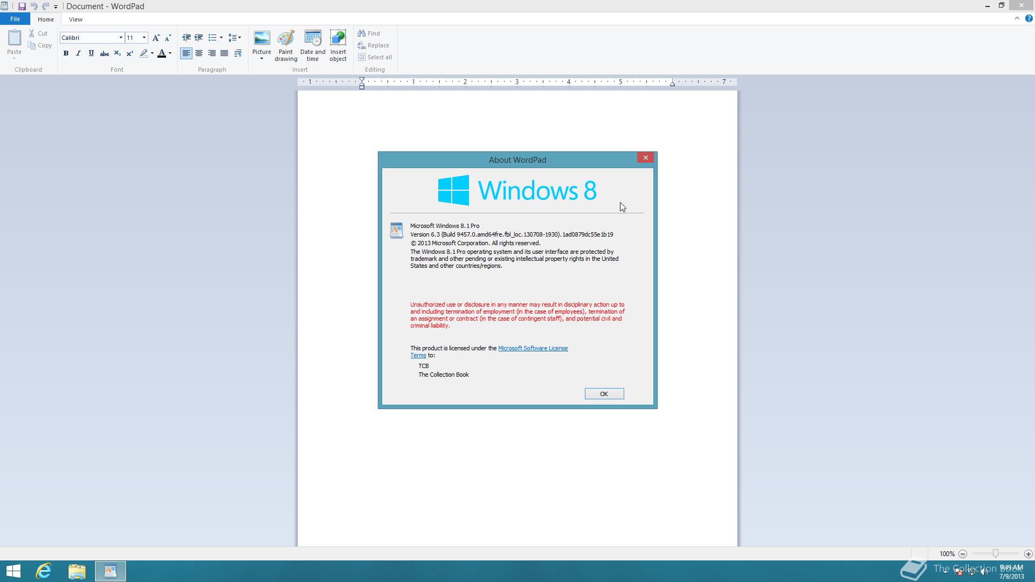The image size is (1035, 582).
Task: Open Customize Quick Access Toolbar dropdown
Action: point(56,7)
